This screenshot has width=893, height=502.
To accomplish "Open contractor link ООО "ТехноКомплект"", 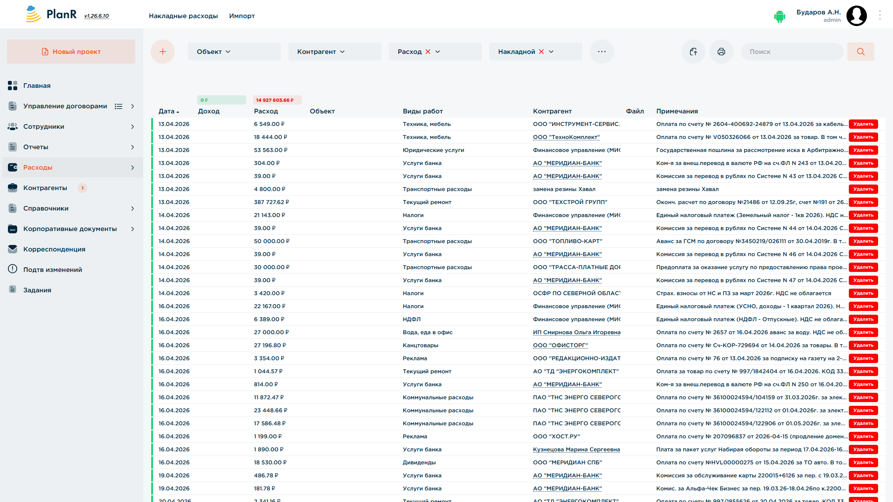I will (566, 137).
